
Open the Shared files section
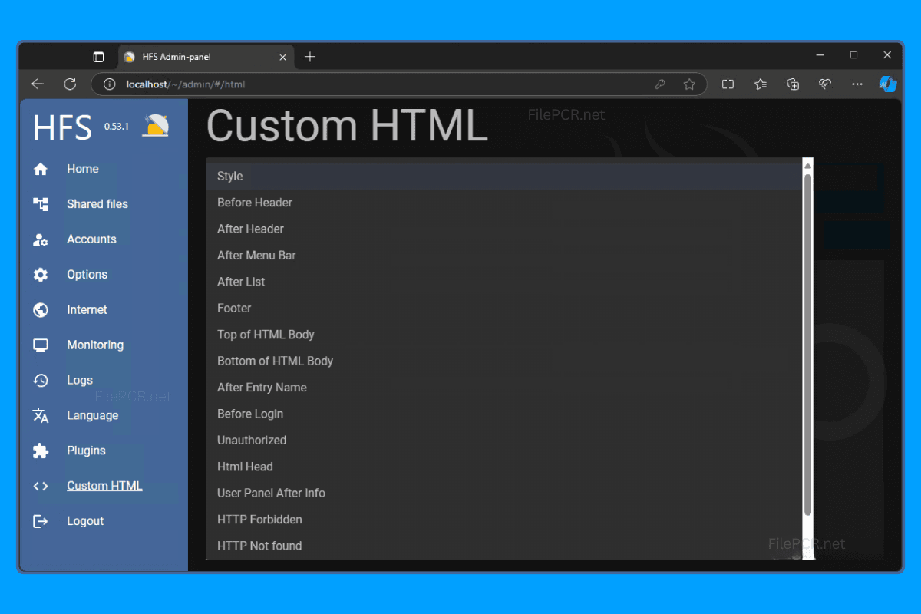pyautogui.click(x=97, y=204)
